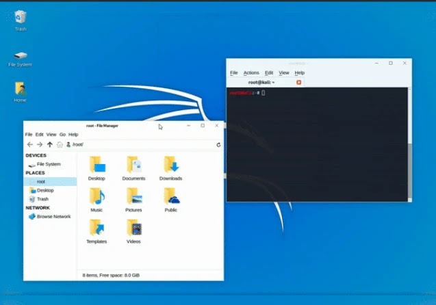Viewport: 436px width, 305px height.
Task: Select the Music folder
Action: point(97,200)
